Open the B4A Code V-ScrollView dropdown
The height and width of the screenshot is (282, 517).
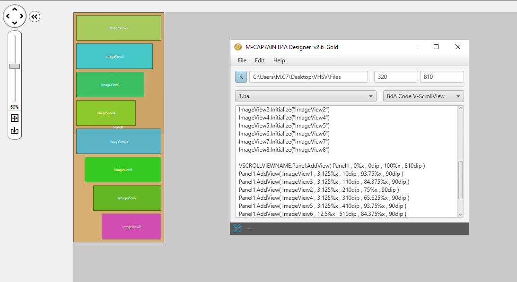[x=423, y=96]
